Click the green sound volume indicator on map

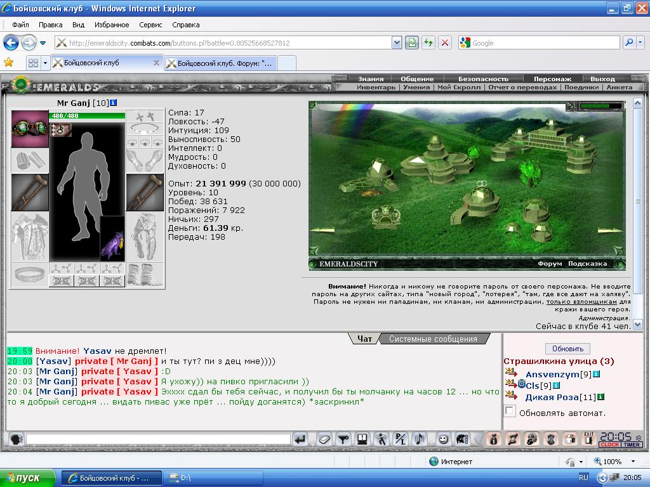(600, 106)
